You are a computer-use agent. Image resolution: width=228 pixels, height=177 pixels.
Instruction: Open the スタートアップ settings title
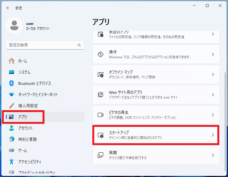click(119, 133)
